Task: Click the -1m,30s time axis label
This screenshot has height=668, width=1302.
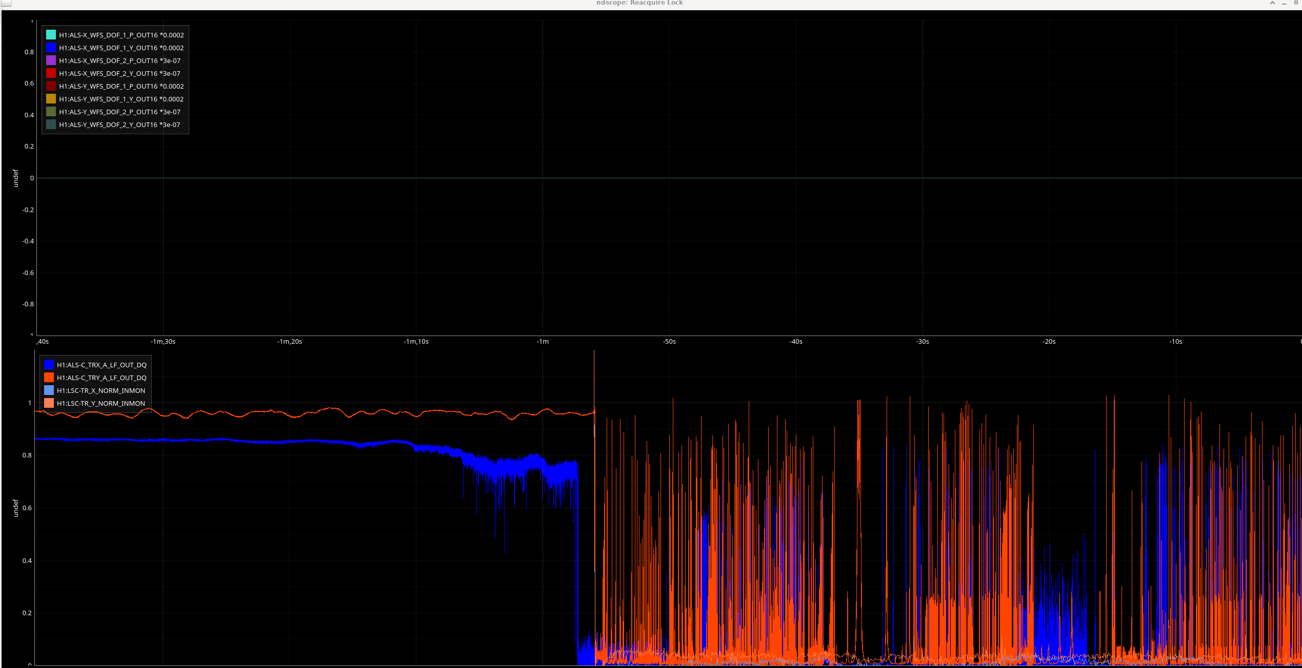Action: coord(163,341)
